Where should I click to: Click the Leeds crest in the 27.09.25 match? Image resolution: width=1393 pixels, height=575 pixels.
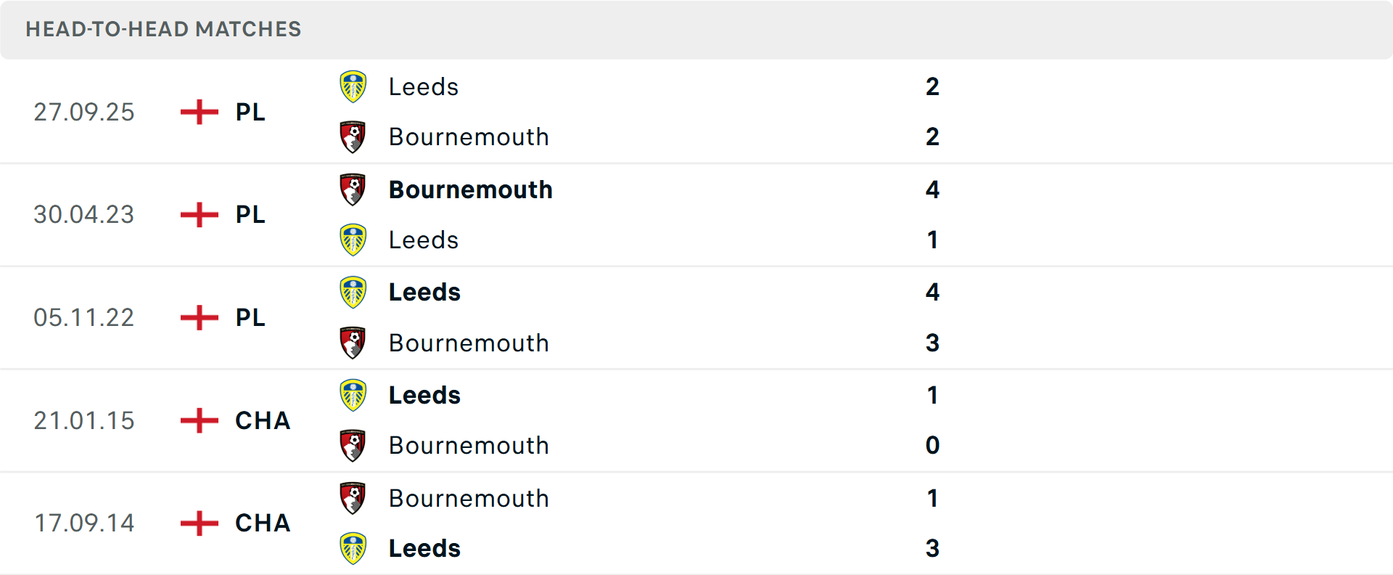353,86
